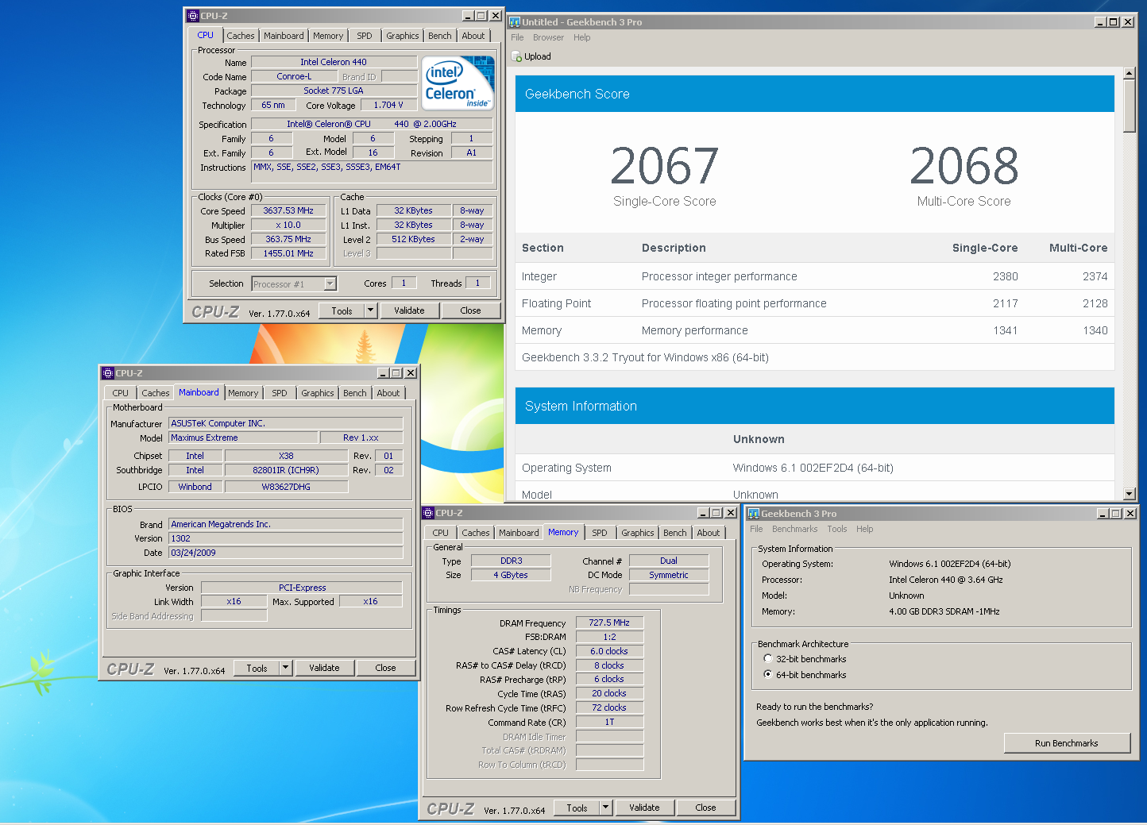This screenshot has height=825, width=1147.
Task: Click Geekbench icon in Untitled window title
Action: coord(515,22)
